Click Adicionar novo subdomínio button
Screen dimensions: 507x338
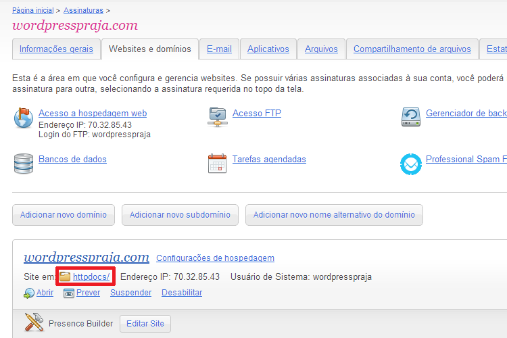pos(180,215)
